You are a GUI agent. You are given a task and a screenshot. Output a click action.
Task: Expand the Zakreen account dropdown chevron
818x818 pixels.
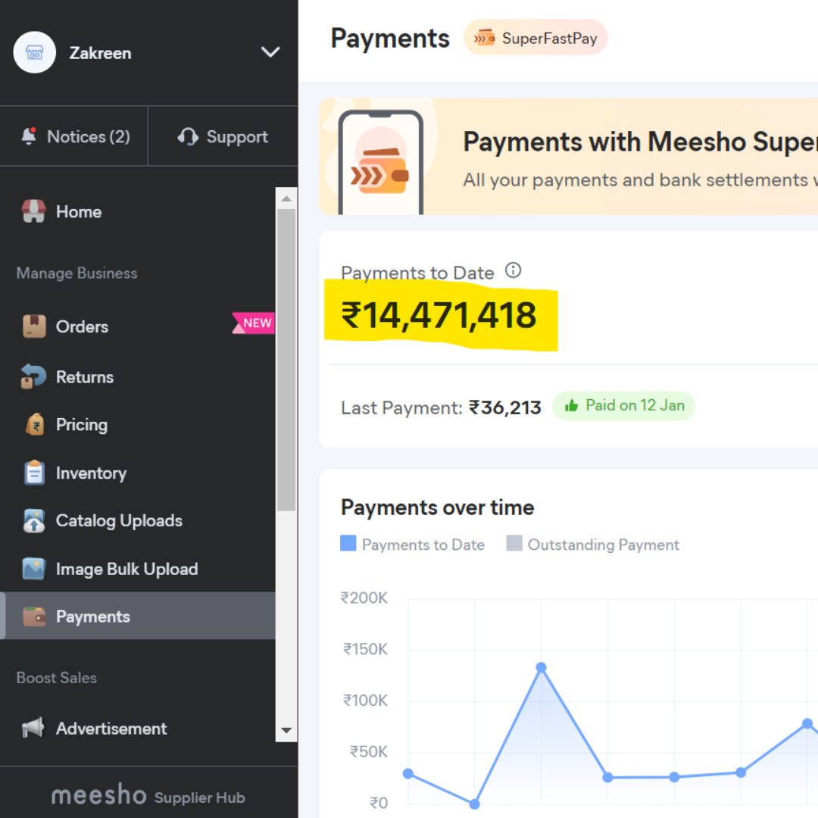(x=270, y=52)
